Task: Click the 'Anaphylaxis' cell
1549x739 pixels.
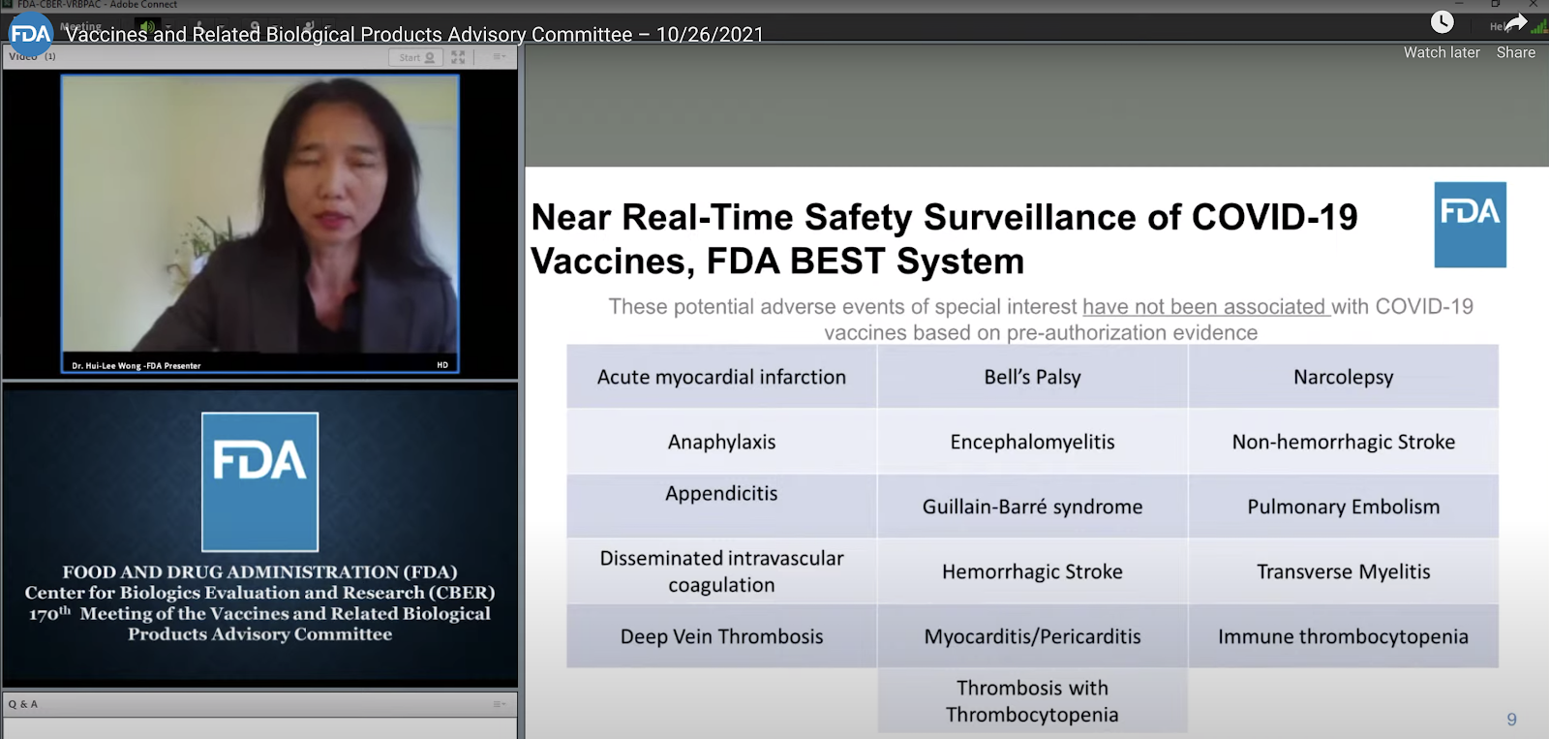Action: coord(721,442)
